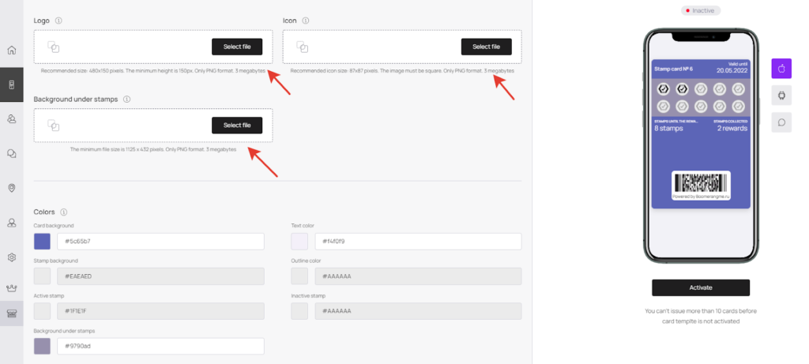Switch preview to message bubble icon
The image size is (809, 364).
781,122
